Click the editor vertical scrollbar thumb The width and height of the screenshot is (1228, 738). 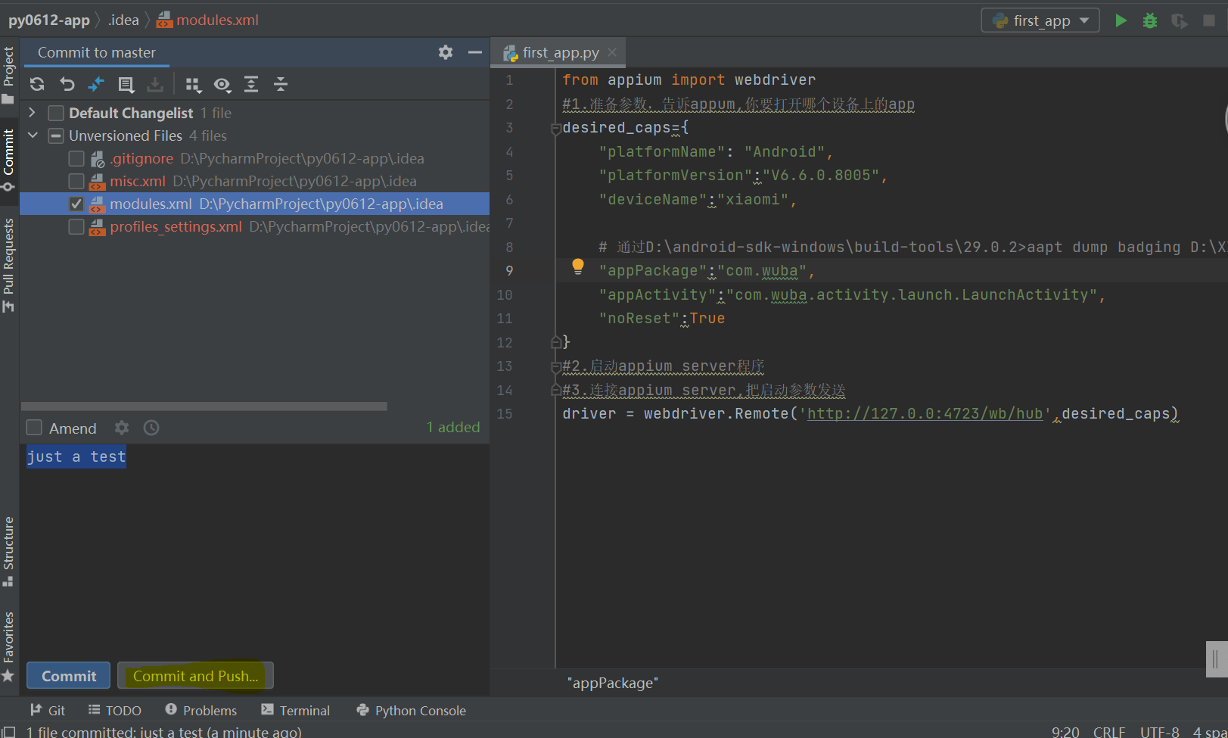[1216, 659]
